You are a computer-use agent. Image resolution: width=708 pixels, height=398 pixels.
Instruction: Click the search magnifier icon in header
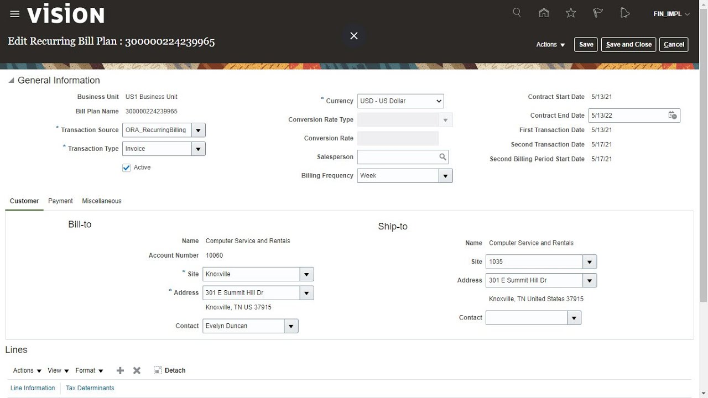point(517,13)
